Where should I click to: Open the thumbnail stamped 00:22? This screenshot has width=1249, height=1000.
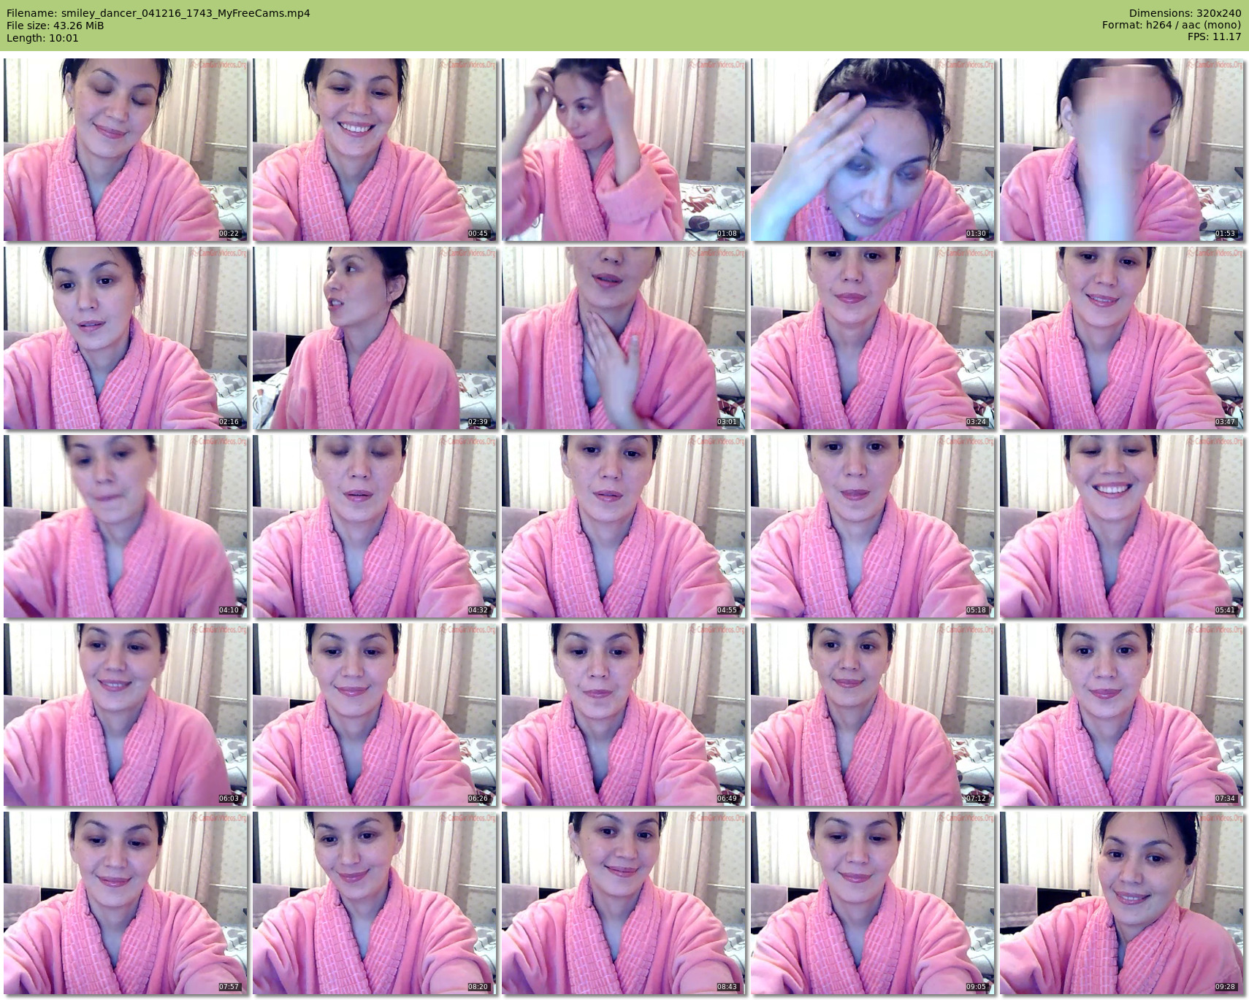[x=126, y=150]
